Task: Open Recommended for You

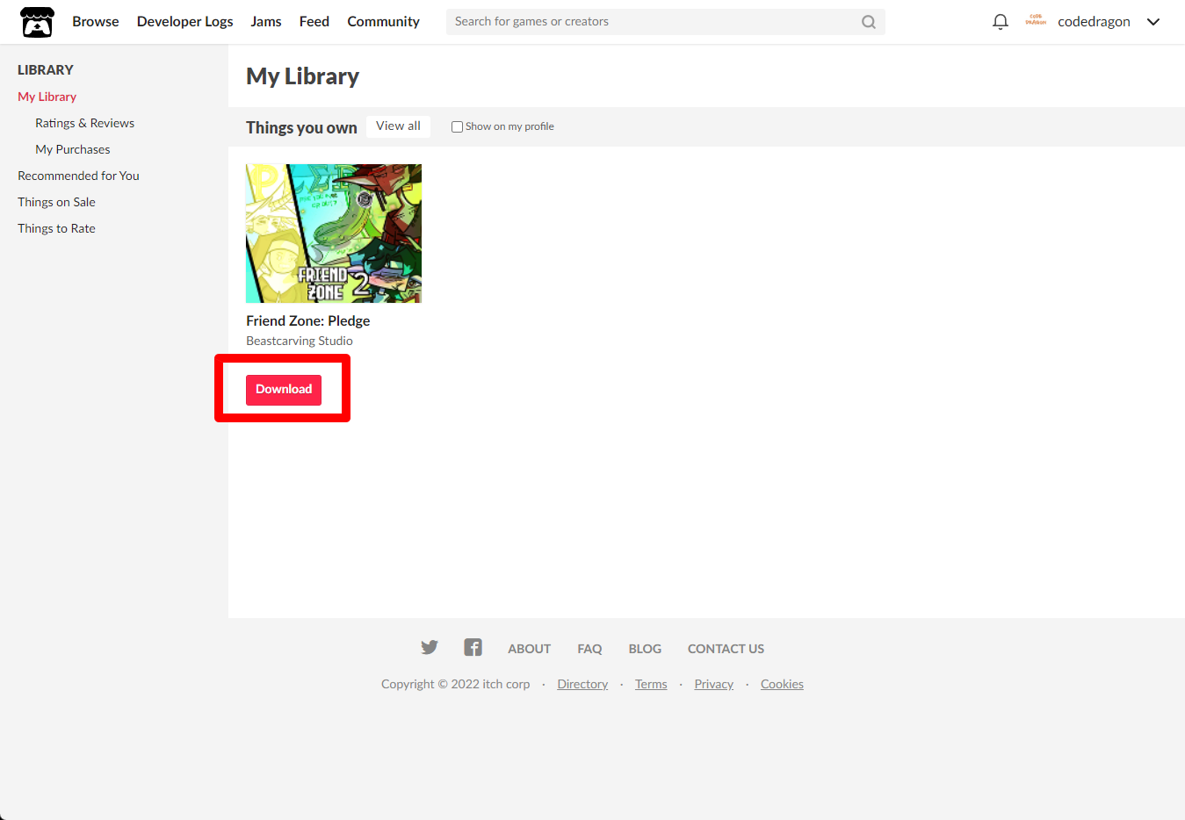Action: click(x=78, y=176)
